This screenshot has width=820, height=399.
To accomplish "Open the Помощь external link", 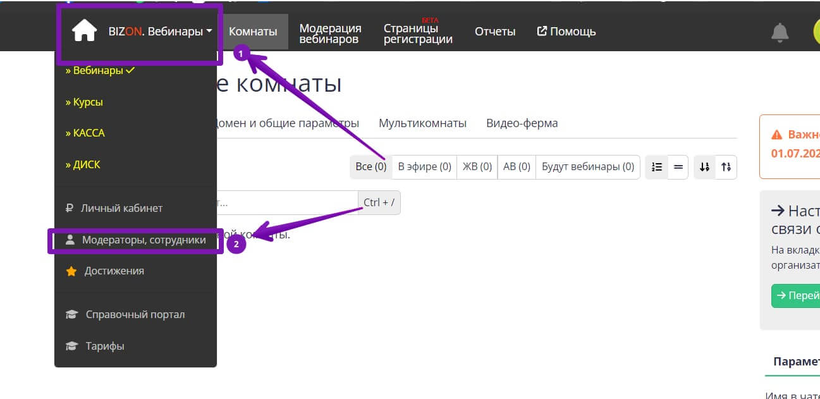I will (566, 31).
